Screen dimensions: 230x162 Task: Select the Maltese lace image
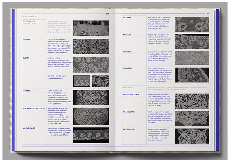coord(91,98)
